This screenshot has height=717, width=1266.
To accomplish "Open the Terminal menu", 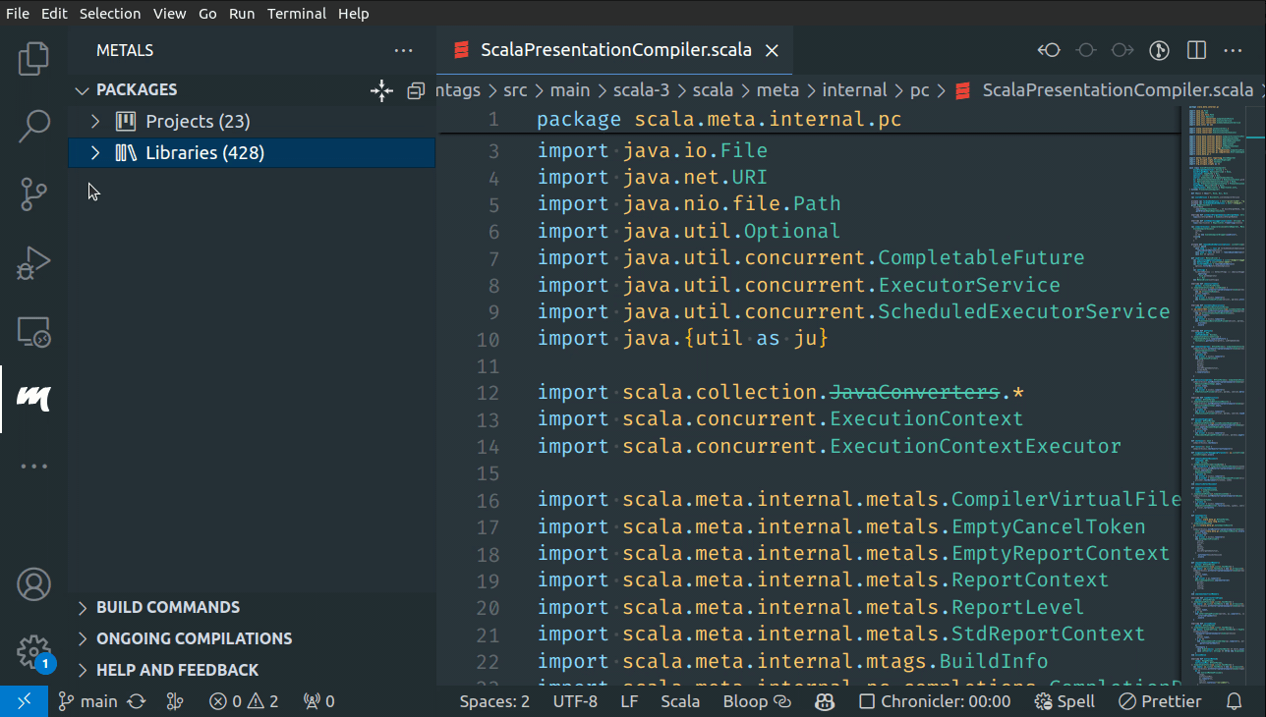I will [297, 14].
